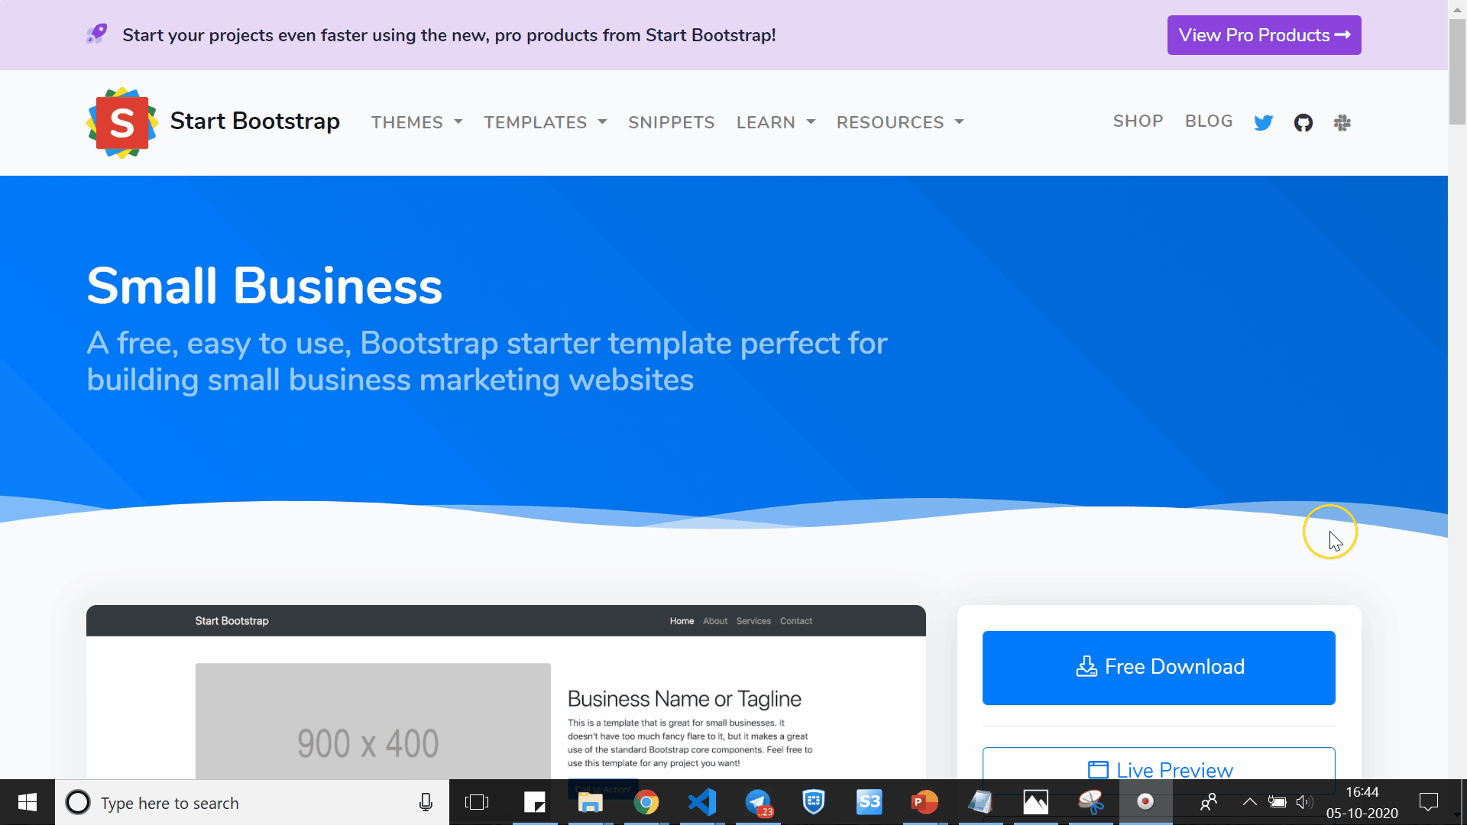
Task: Open the taskbar clock and date
Action: [x=1362, y=802]
